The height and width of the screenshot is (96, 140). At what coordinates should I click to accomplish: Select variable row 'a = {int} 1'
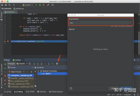(x=52, y=74)
